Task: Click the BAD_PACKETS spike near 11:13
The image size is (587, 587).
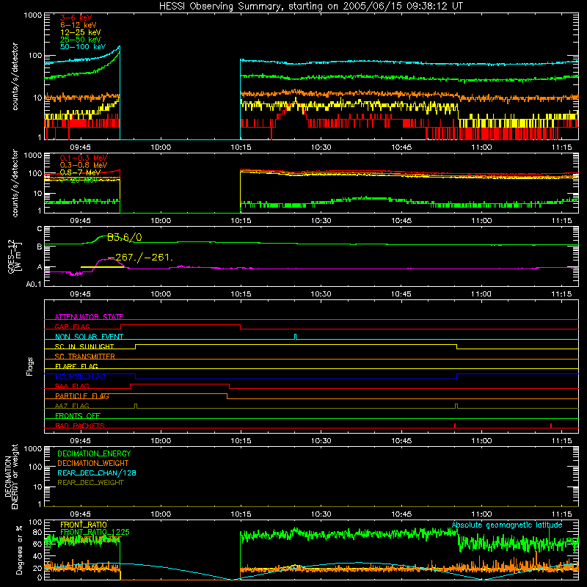Action: 551,426
